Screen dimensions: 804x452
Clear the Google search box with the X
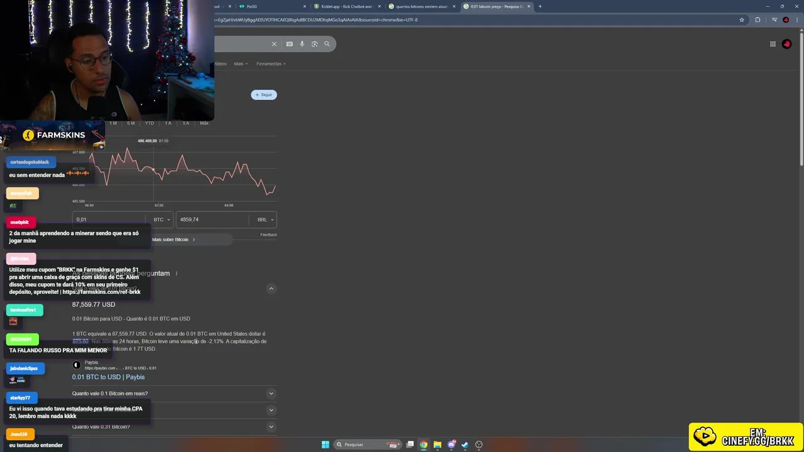tap(274, 44)
